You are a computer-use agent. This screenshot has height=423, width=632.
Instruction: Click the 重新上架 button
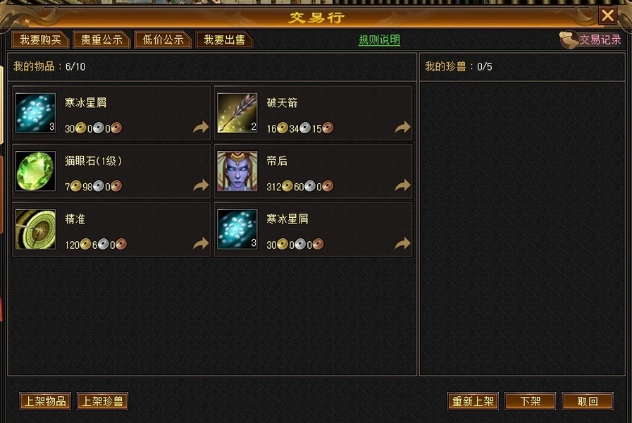473,401
